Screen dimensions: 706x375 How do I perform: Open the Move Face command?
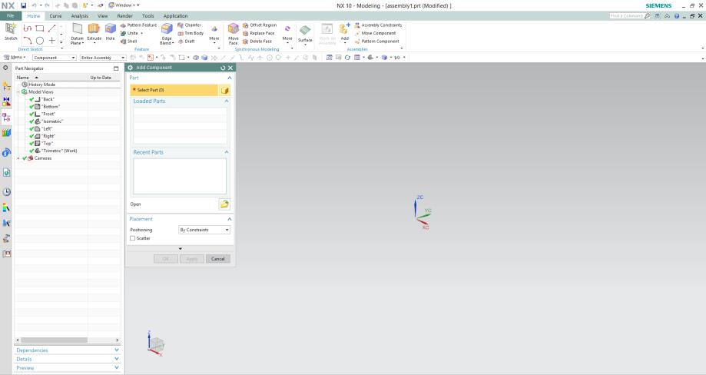click(234, 33)
